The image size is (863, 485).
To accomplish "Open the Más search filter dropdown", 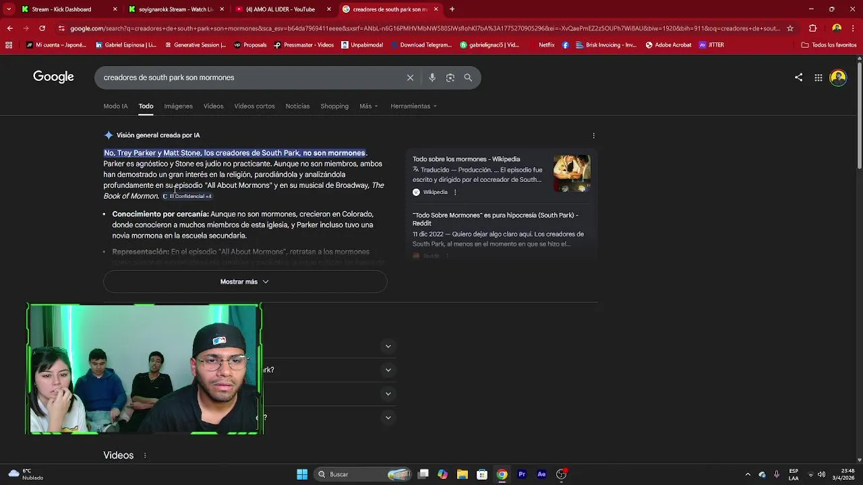I will tap(369, 106).
